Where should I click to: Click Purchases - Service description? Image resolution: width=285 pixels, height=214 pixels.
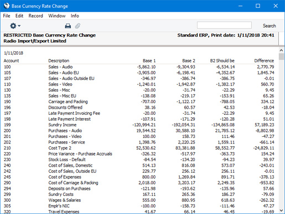click(67, 142)
